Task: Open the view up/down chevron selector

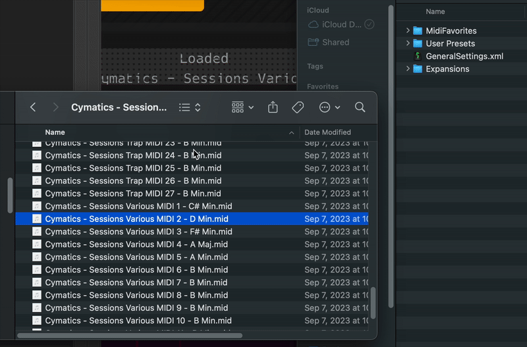Action: [198, 107]
